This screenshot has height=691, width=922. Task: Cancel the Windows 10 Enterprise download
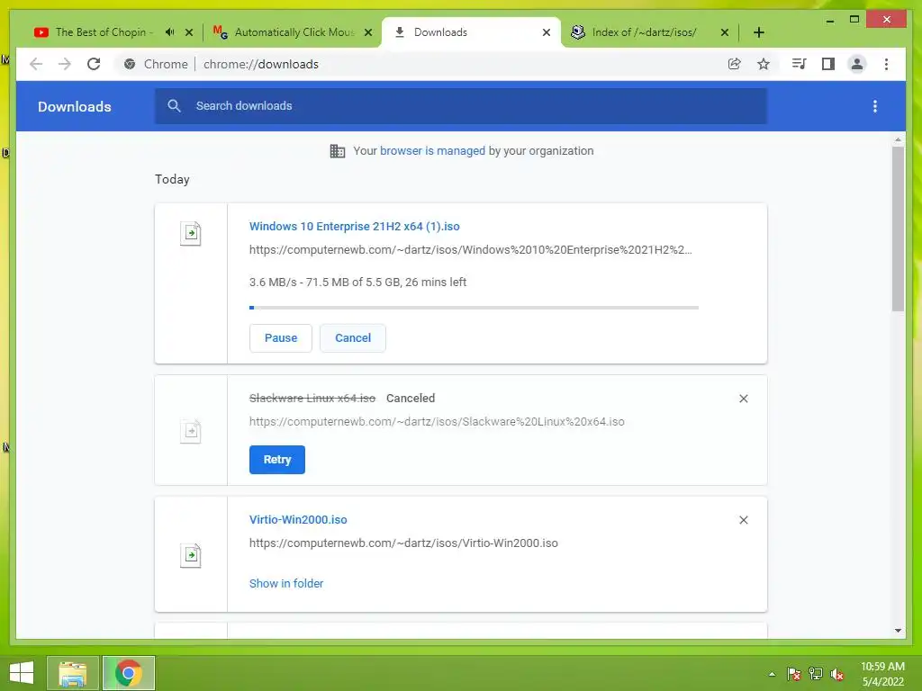(x=353, y=338)
